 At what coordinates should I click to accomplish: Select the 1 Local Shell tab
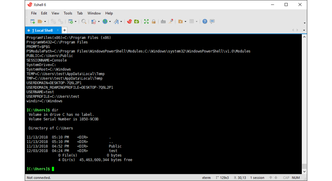click(x=42, y=30)
